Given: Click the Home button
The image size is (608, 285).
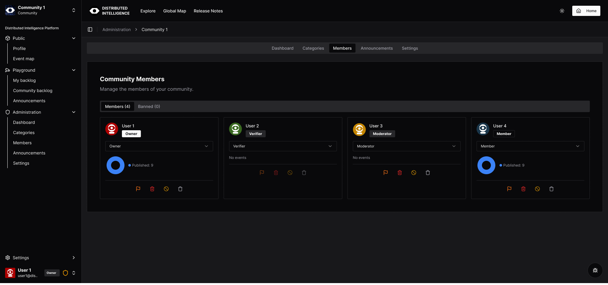Looking at the screenshot, I should 586,11.
